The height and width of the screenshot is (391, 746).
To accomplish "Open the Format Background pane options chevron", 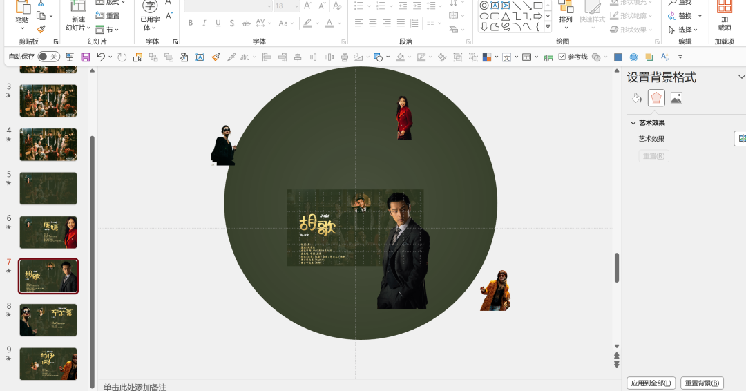I will [740, 77].
